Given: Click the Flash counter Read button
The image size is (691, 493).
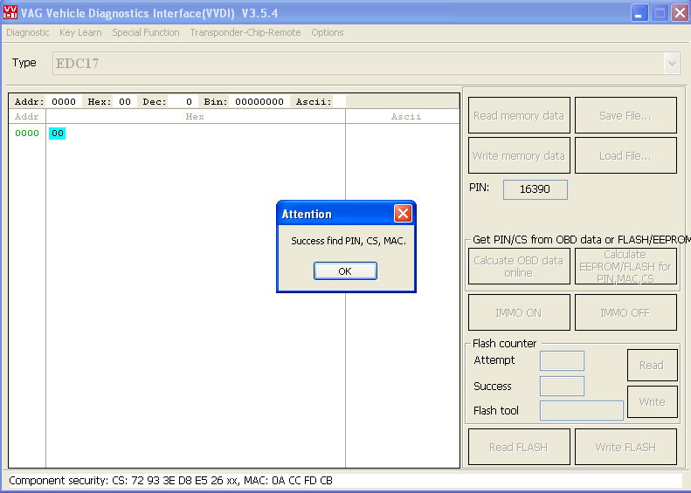Looking at the screenshot, I should tap(652, 365).
